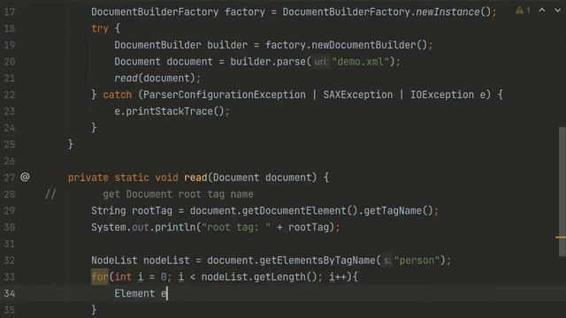
Task: Click the Element type on line 34
Action: click(x=134, y=293)
